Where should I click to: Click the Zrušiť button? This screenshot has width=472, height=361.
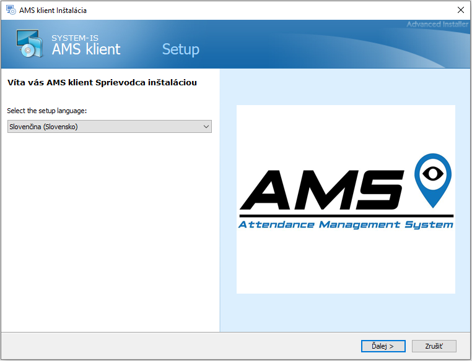click(434, 346)
